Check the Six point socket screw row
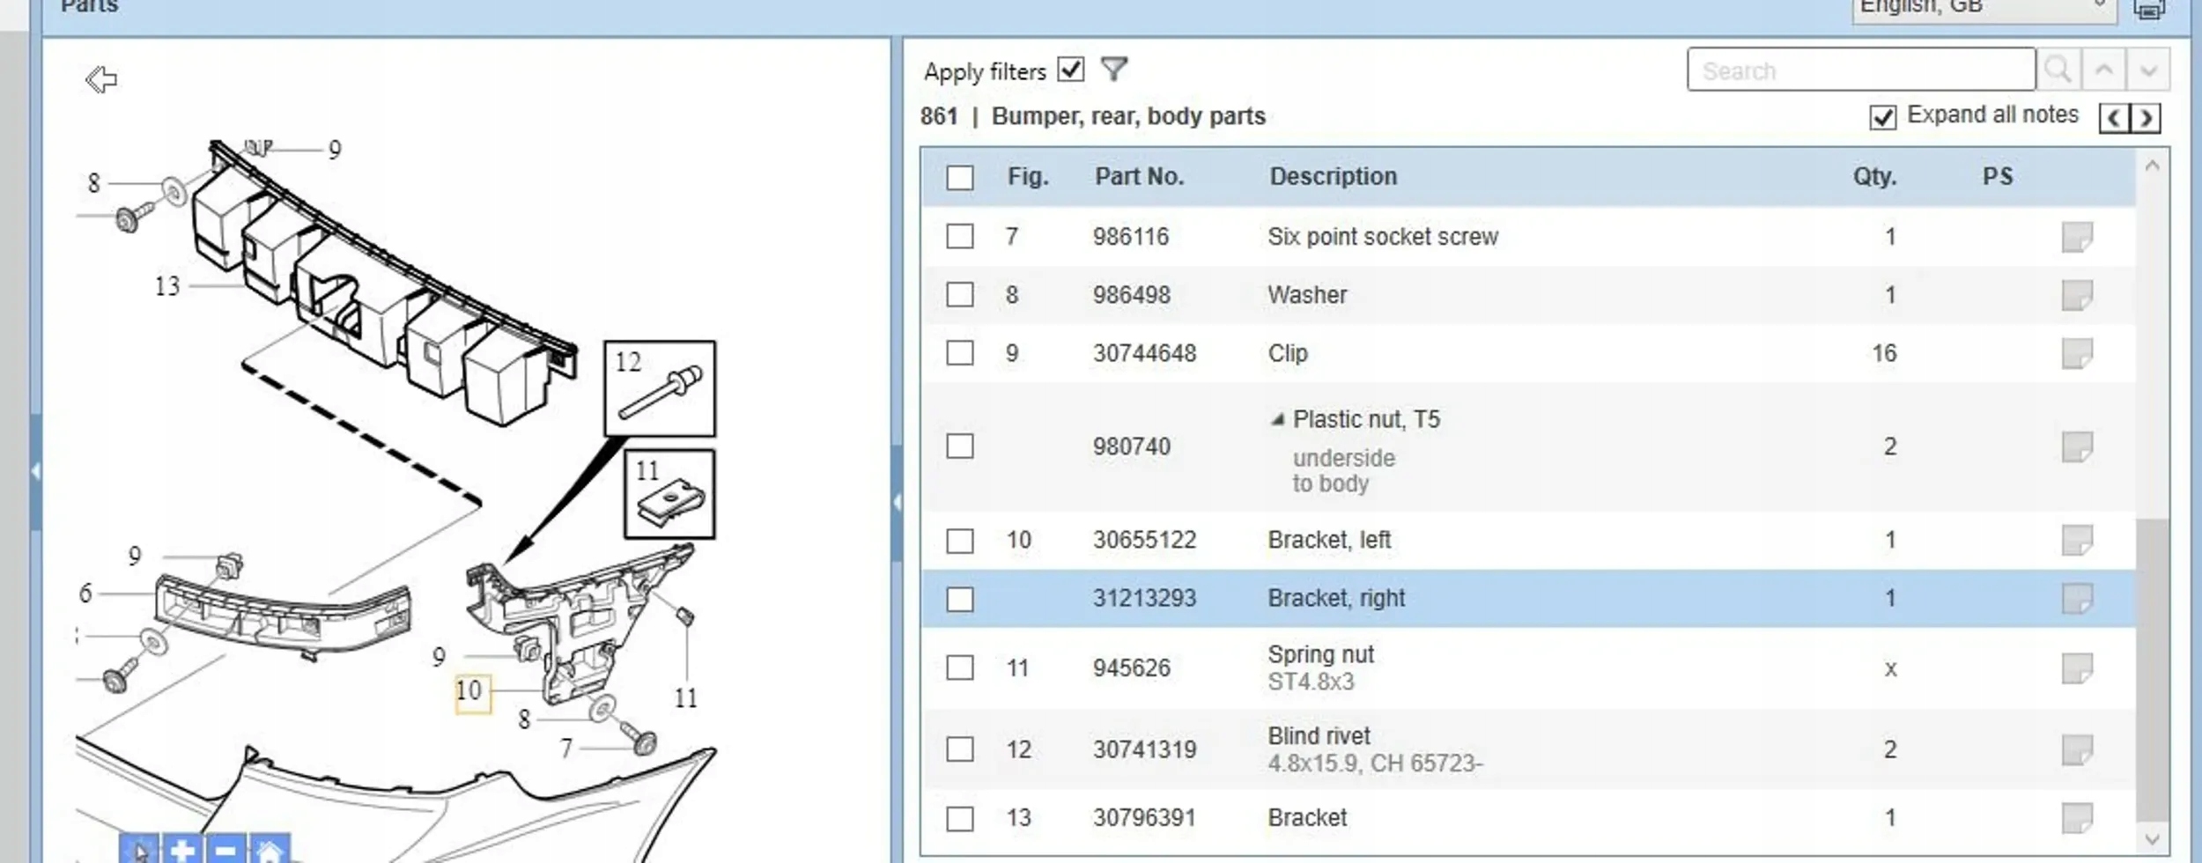The height and width of the screenshot is (863, 2202). [960, 236]
